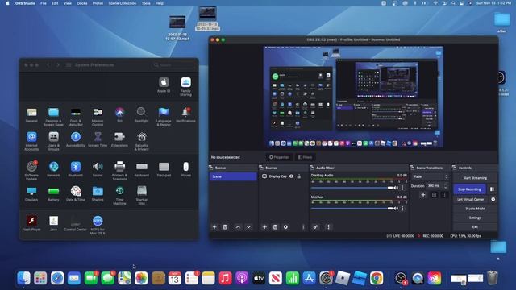The image size is (516, 290).
Task: Open Siri preferences pane
Action: (120, 114)
